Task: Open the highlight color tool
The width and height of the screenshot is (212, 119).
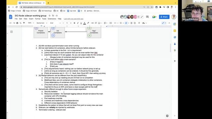Action: [x=88, y=23]
